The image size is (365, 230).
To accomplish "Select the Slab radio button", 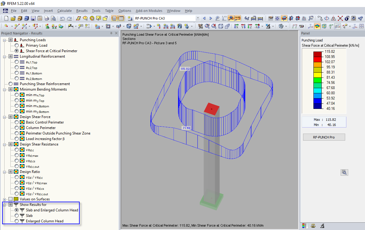I will (17, 216).
